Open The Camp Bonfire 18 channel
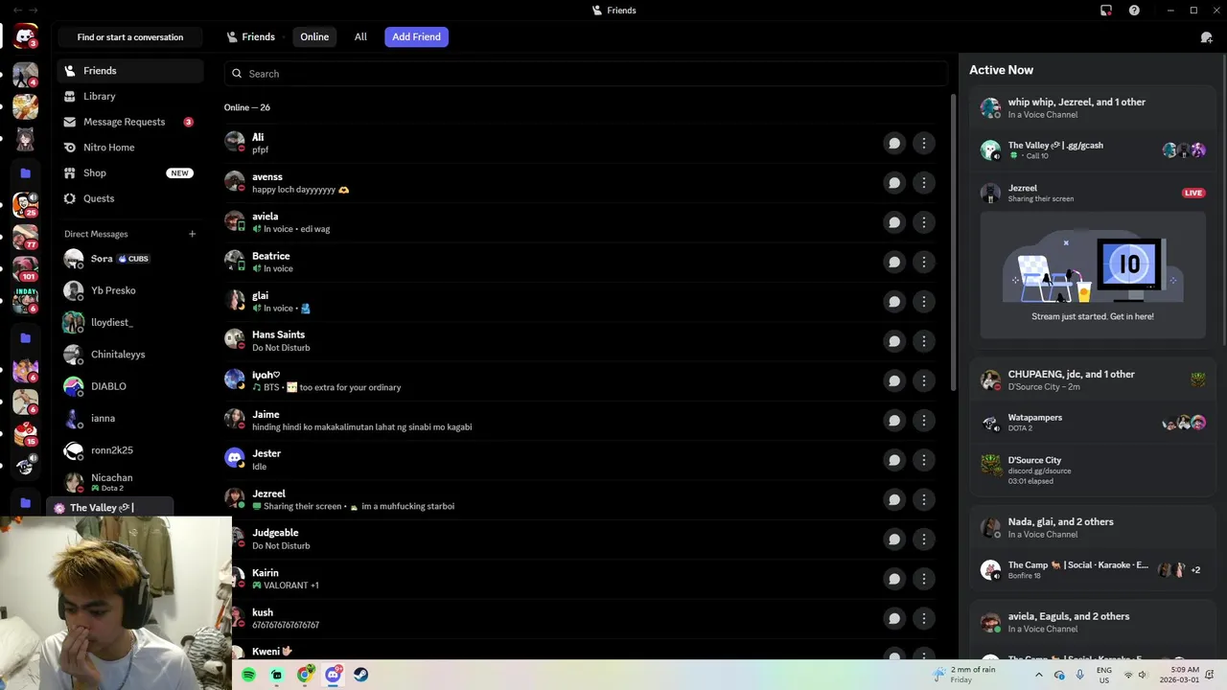The image size is (1227, 690). (x=1093, y=569)
